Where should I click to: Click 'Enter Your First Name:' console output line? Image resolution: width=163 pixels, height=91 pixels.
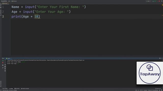tap(16, 62)
